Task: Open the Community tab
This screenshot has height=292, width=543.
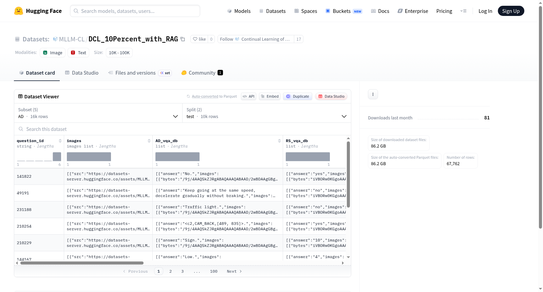Action: point(202,73)
